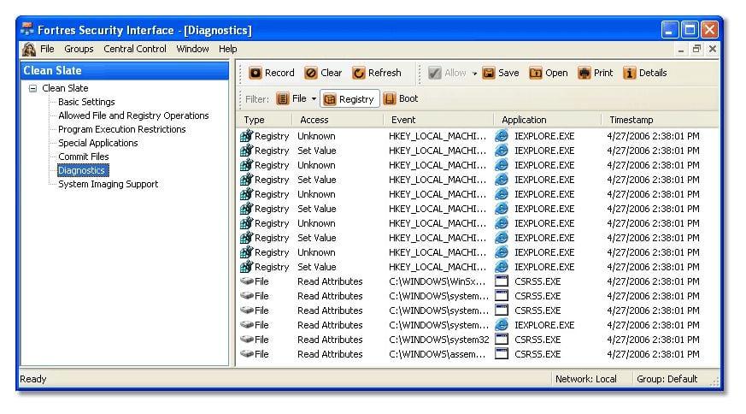The height and width of the screenshot is (414, 746).
Task: Select the C:\WINDOWS\WinSx… event cell
Action: point(438,281)
